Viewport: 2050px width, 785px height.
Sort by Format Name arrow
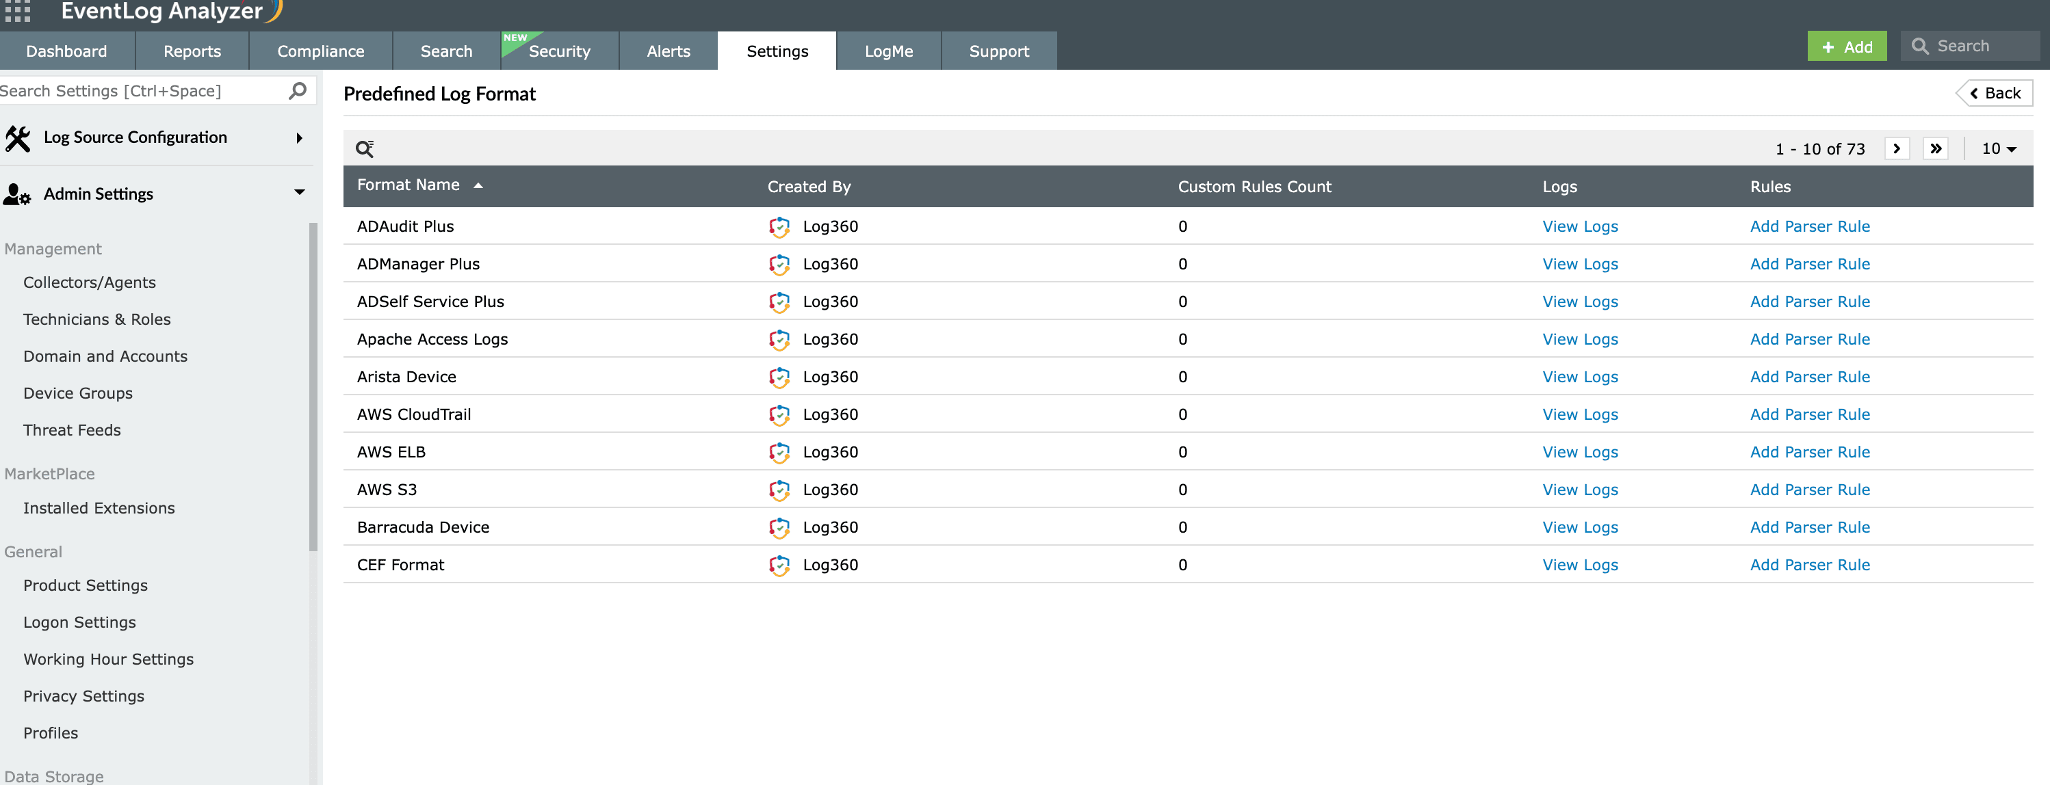pos(478,185)
